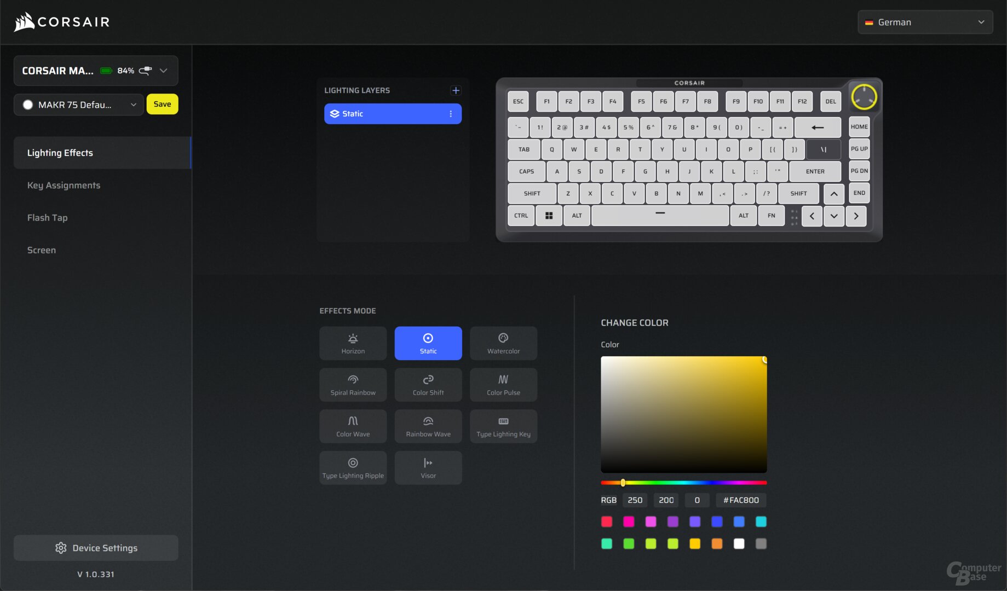Screen dimensions: 1007x591
Task: Select the Visor effect
Action: [428, 468]
